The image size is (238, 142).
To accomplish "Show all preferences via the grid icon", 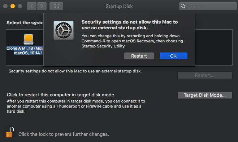I will coord(56,6).
